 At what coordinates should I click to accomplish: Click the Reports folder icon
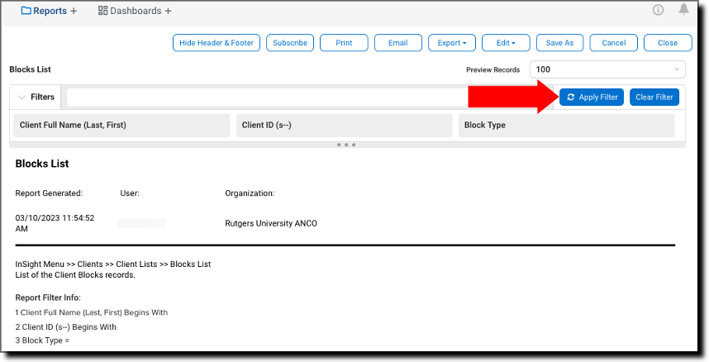point(26,11)
